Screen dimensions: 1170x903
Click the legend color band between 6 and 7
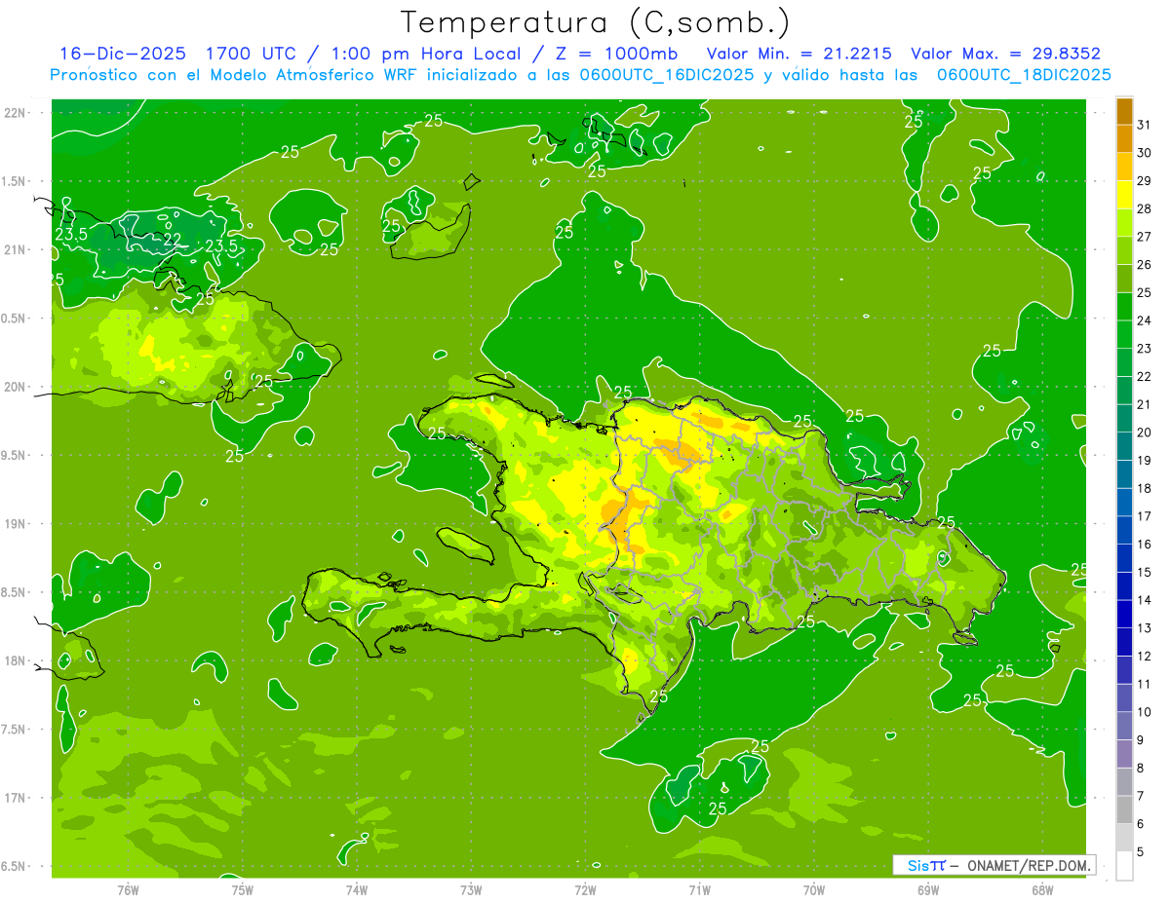tap(1124, 810)
